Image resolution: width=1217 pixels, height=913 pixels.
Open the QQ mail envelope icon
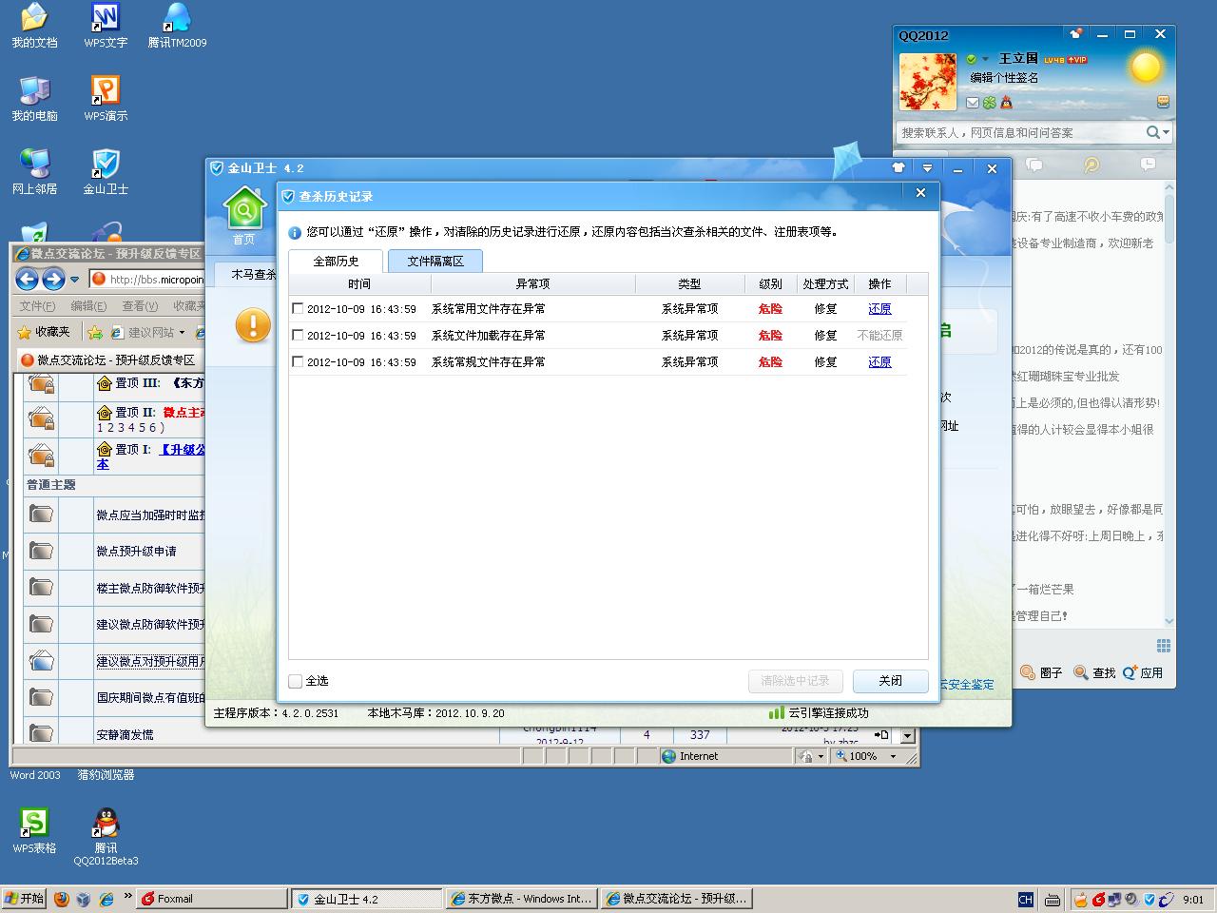[973, 103]
